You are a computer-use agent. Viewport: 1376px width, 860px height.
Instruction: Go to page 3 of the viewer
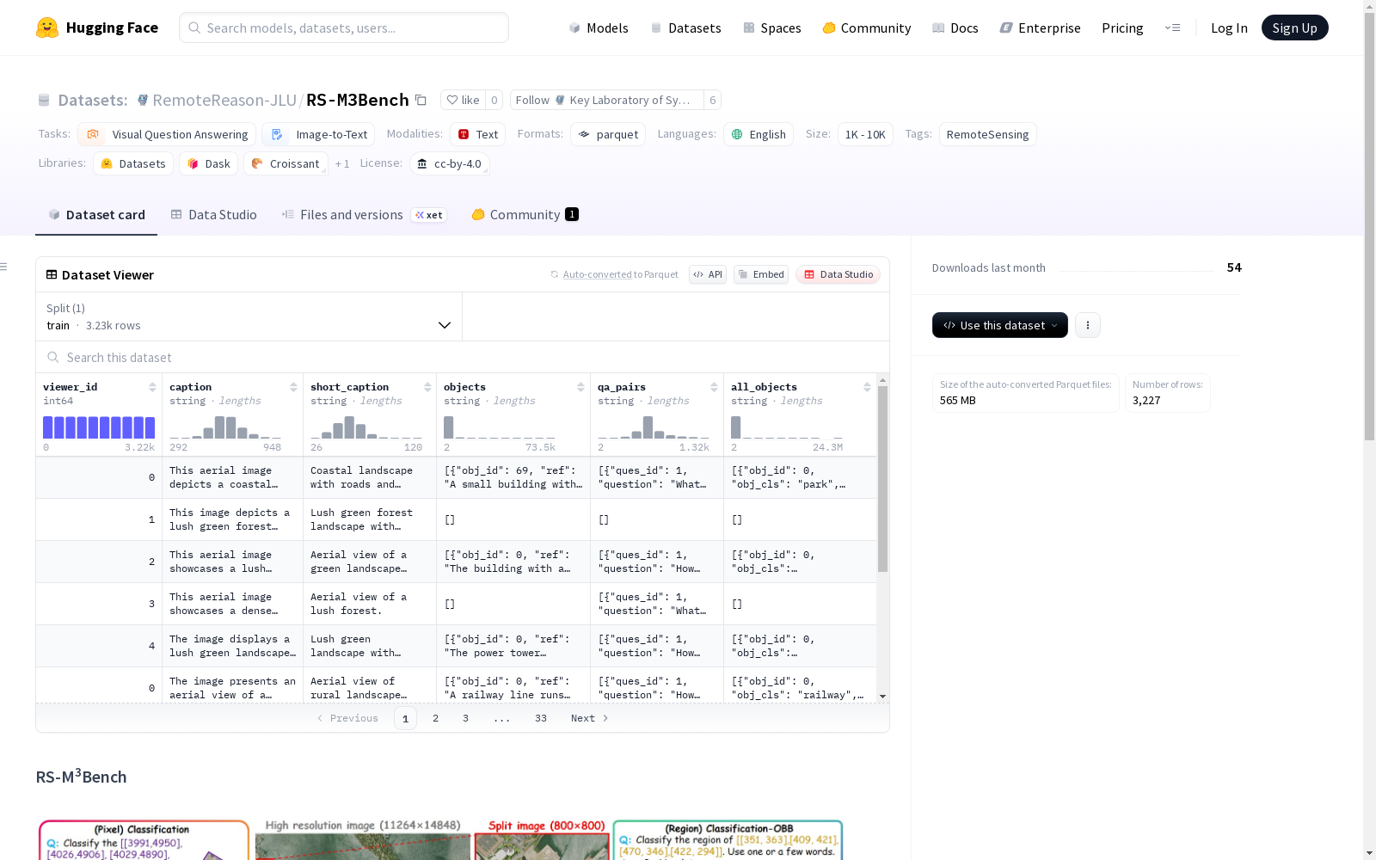point(465,718)
